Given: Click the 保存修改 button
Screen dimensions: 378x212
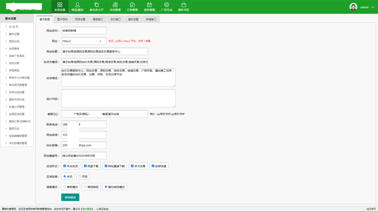Looking at the screenshot, I should [x=70, y=197].
